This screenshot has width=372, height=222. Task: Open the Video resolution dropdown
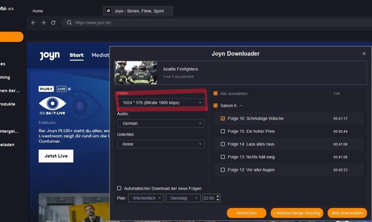pos(161,103)
